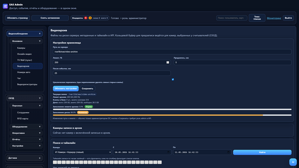
Task: Click the Путь на сервере input
Action: (172, 52)
